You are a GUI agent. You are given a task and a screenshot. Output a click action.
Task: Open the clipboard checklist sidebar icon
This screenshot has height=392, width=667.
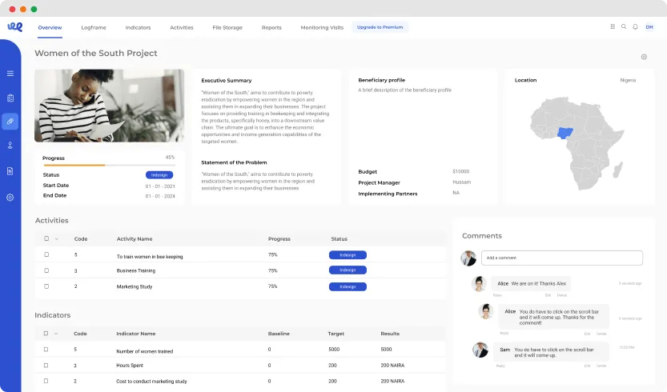pyautogui.click(x=10, y=98)
